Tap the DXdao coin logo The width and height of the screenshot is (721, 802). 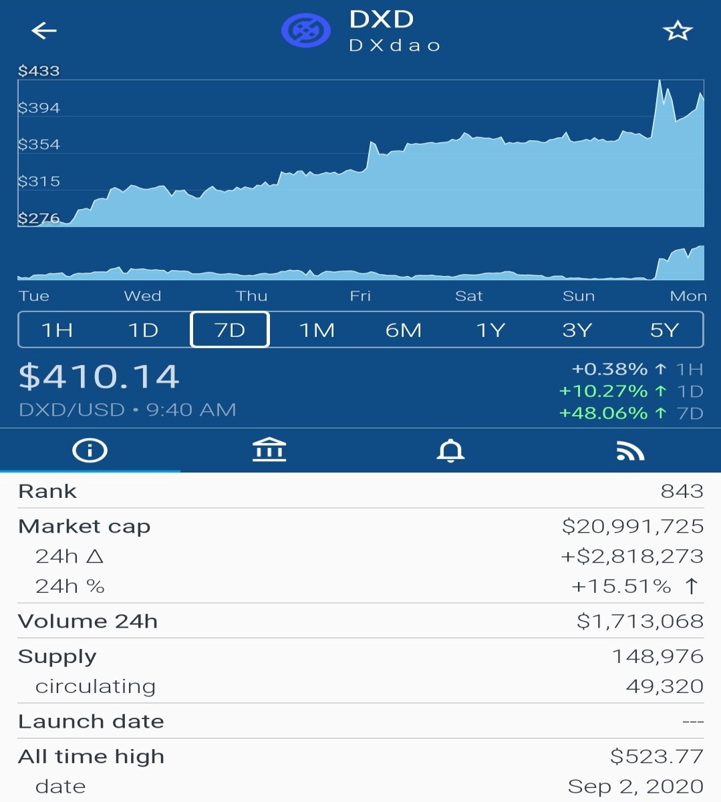(x=305, y=31)
